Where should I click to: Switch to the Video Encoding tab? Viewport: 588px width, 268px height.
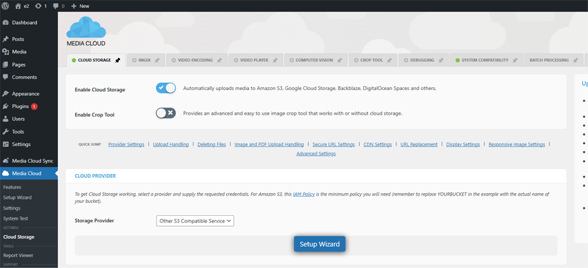[197, 60]
